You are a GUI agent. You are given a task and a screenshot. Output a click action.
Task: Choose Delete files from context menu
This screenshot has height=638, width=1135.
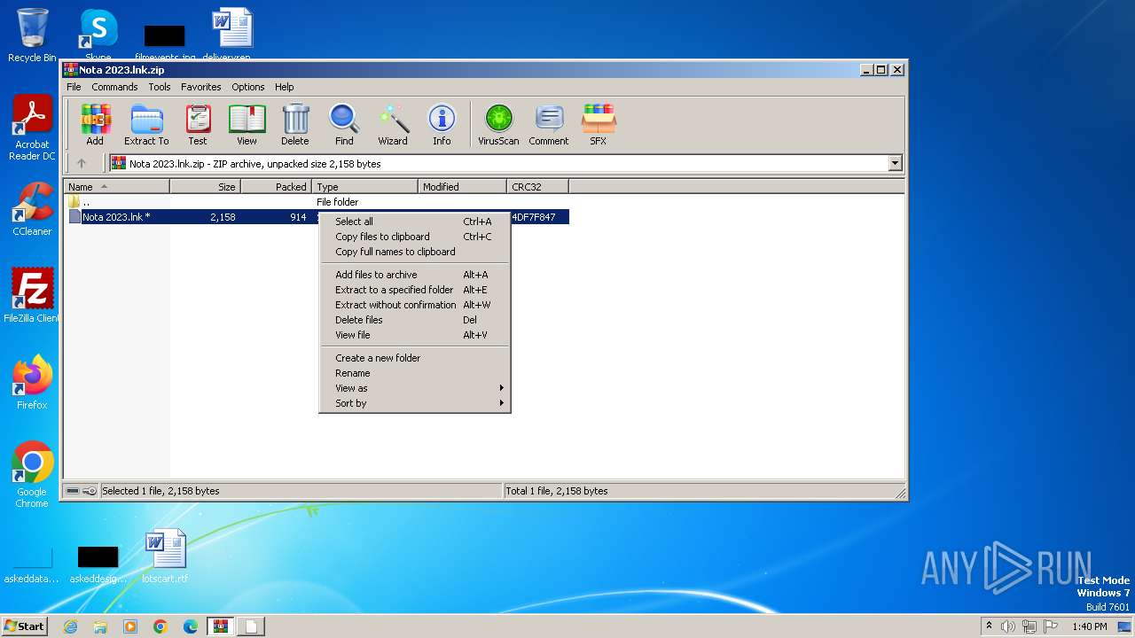coord(414,320)
